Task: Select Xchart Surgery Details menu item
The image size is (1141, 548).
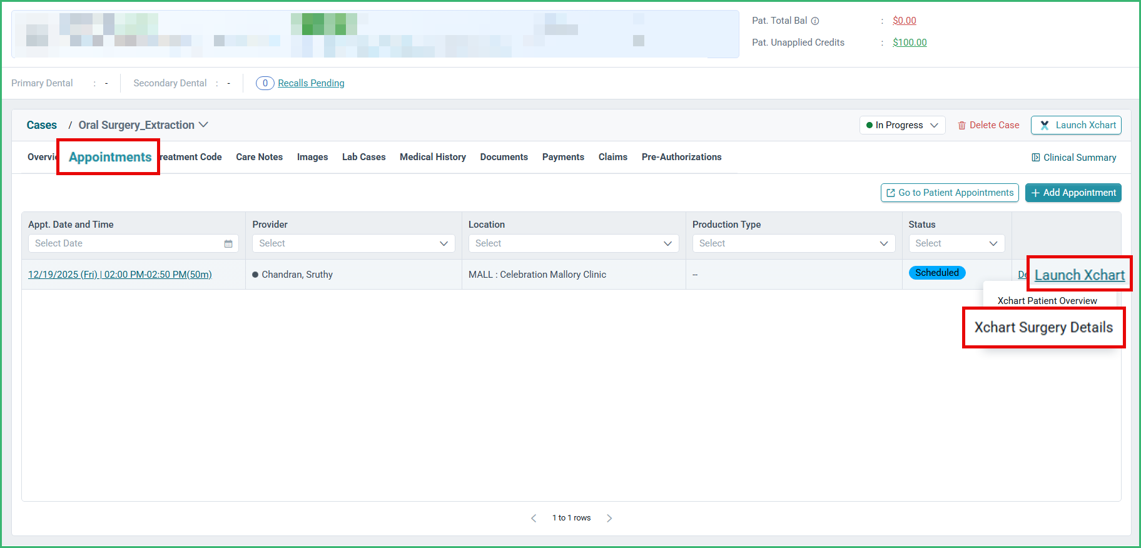Action: click(x=1043, y=328)
